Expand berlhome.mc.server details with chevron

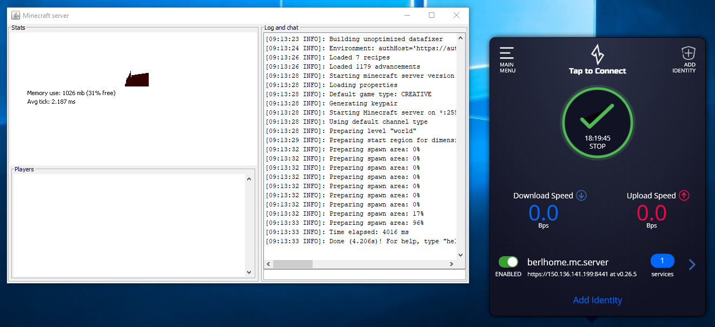click(x=692, y=265)
